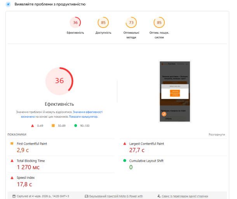
Task: Click the 27,7 с value
Action: [137, 150]
